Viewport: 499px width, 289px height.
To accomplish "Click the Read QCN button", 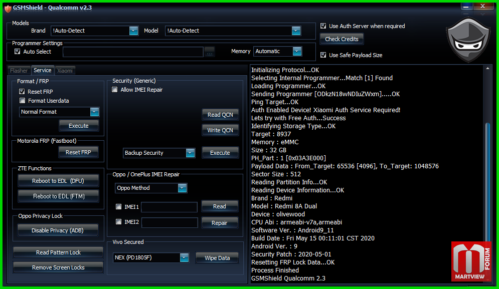I will (x=220, y=115).
